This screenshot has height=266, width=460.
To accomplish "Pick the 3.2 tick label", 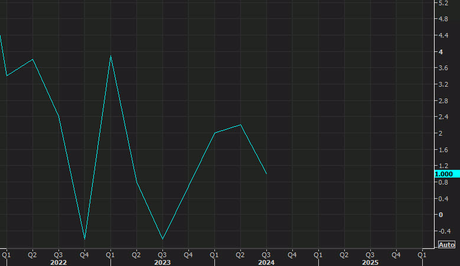I will click(443, 84).
